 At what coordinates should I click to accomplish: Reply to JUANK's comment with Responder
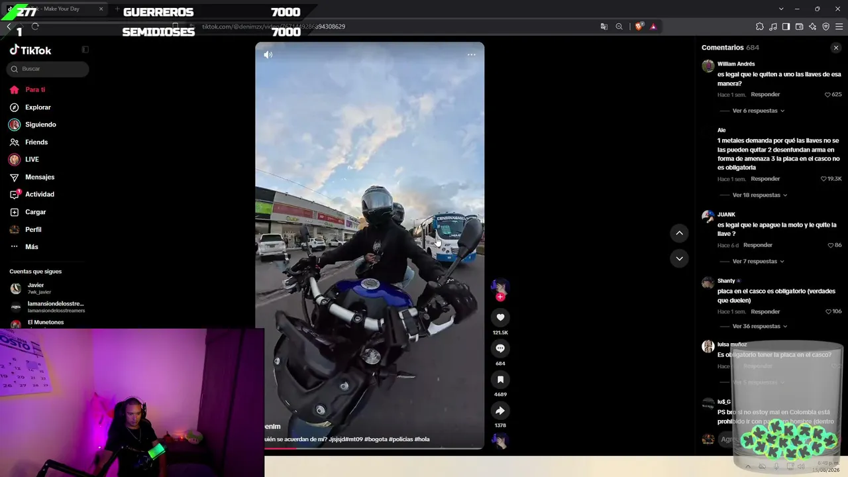point(758,245)
